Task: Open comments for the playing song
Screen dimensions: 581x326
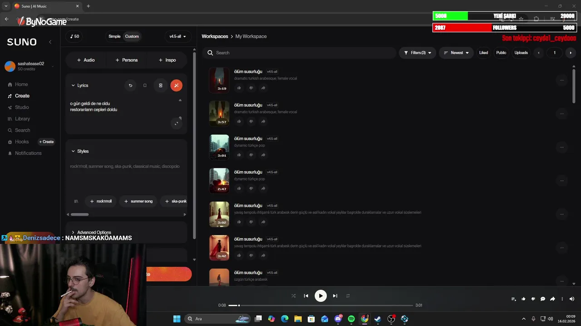Action: point(542,299)
